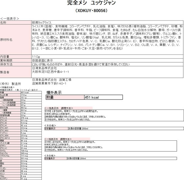Click the upper ＜その他＞ heading
The width and height of the screenshot is (184, 180).
coord(50,126)
